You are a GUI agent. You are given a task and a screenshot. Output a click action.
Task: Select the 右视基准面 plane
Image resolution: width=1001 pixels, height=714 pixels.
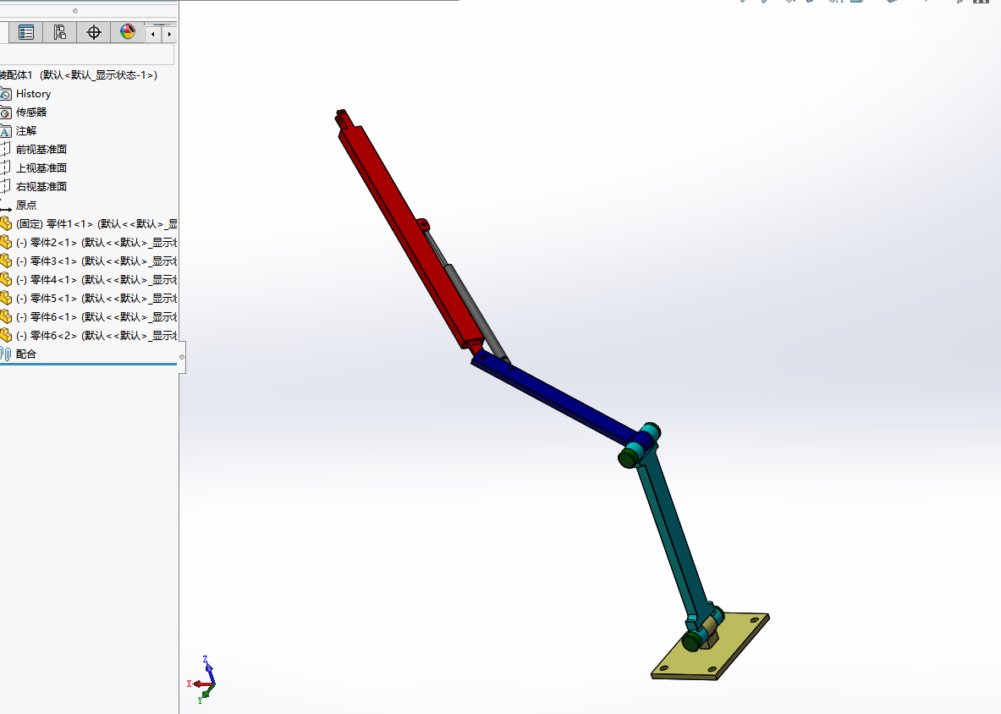41,186
